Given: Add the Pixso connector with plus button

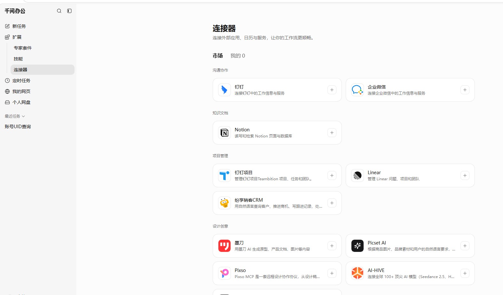Looking at the screenshot, I should pos(332,273).
